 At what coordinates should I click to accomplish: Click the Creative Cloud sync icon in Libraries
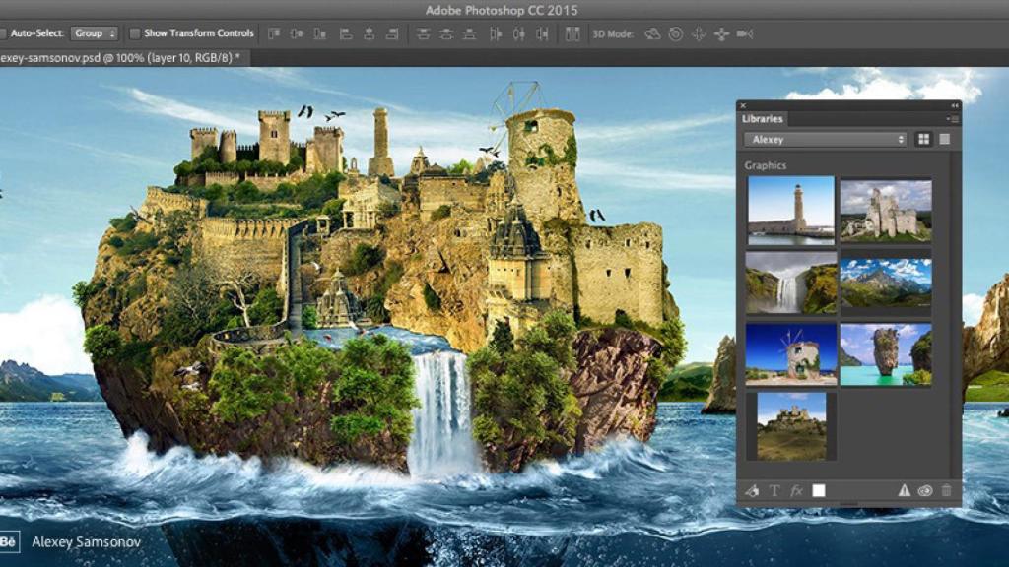[x=925, y=490]
